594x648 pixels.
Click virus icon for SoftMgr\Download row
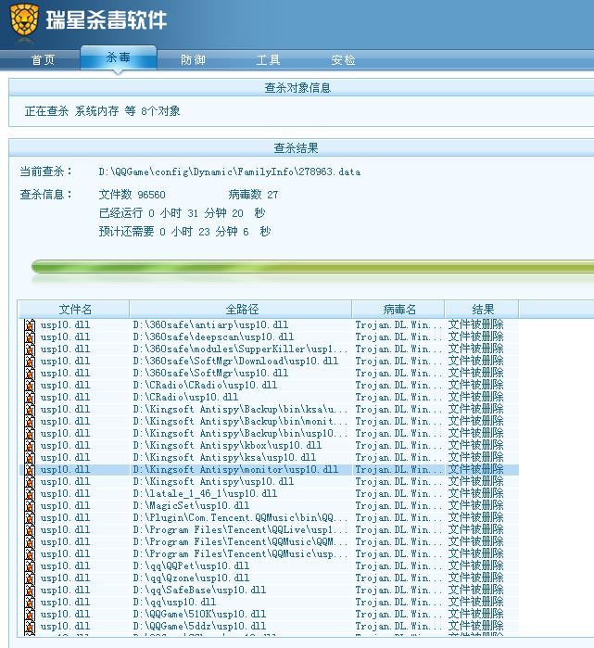tap(30, 362)
